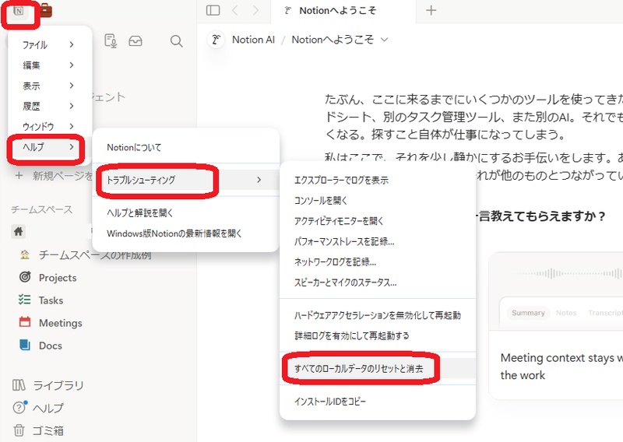Screen dimensions: 623x442
Task: Click the teamspace home icon
Action: pos(18,232)
